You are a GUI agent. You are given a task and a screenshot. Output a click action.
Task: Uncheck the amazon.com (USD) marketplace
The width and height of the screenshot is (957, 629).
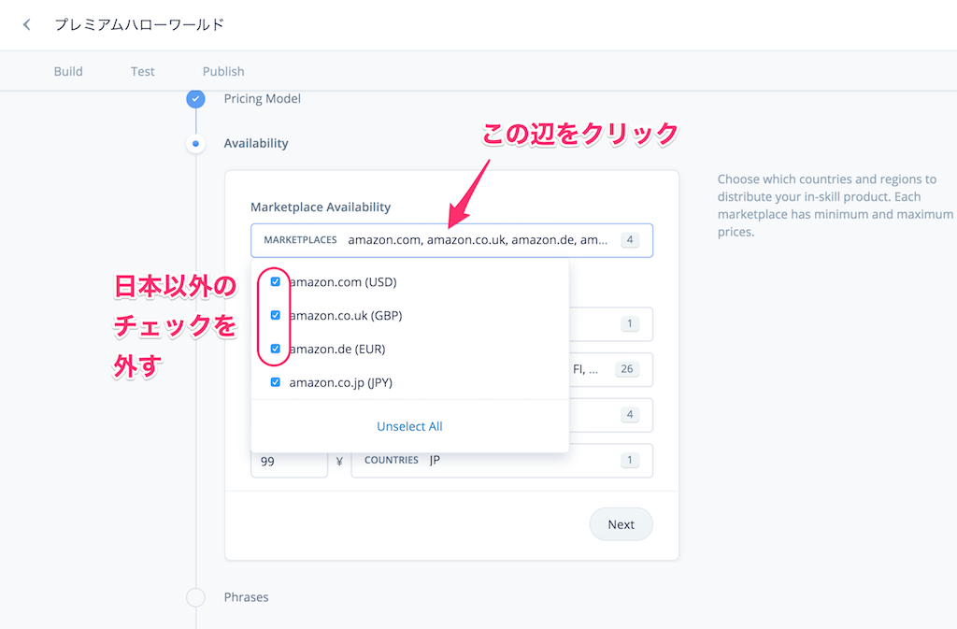(275, 280)
